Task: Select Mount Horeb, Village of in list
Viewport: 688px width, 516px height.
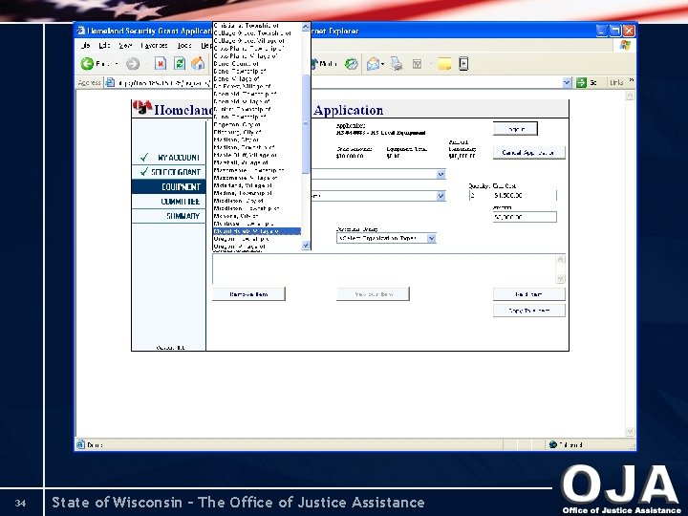Action: pyautogui.click(x=257, y=231)
